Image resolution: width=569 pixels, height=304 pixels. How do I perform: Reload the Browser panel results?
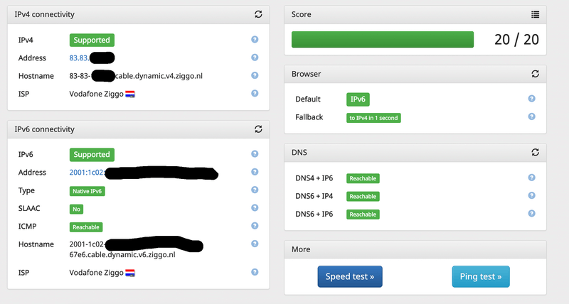pyautogui.click(x=536, y=73)
